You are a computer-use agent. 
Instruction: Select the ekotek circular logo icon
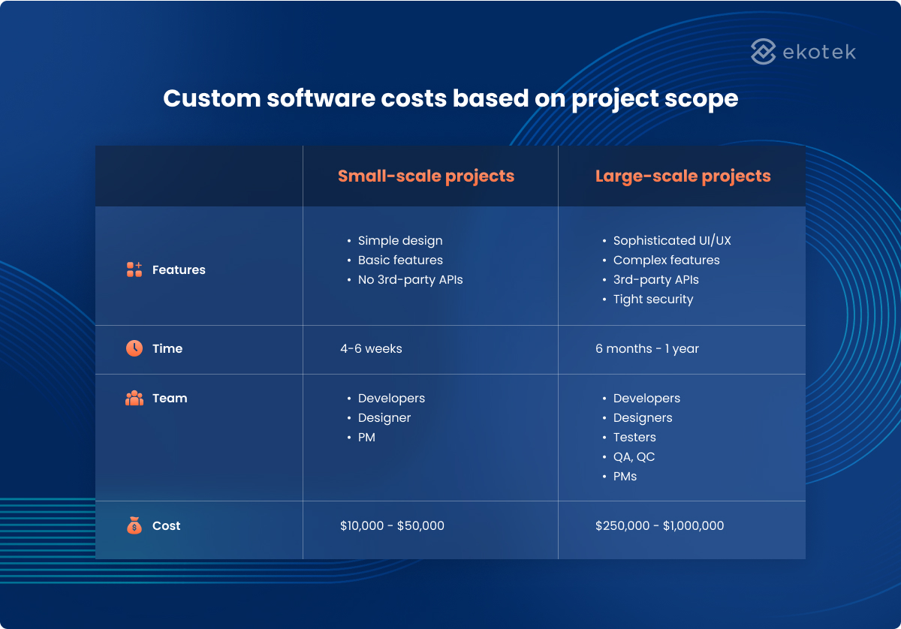[762, 52]
